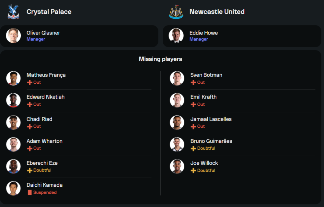Open Oliver Glasner's manager photo
Viewport: 324px width, 207px height.
tap(13, 36)
